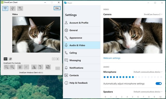Open Messaging settings in Skype
Image resolution: width=166 pixels, height=99 pixels.
coord(82,60)
